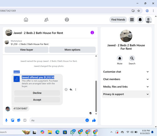
Task: Open the Marketplace listing $1,250 link
Action: pyautogui.click(x=30, y=44)
